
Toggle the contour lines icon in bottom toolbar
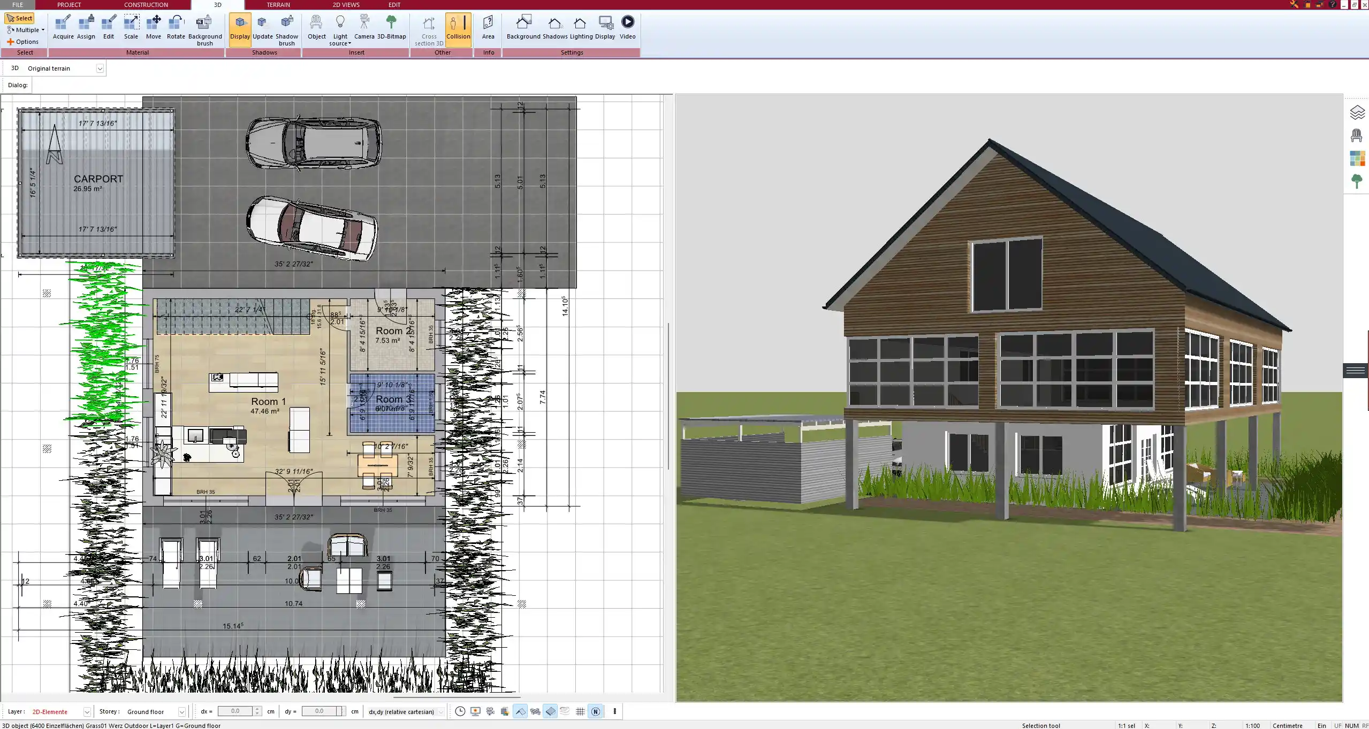pyautogui.click(x=565, y=711)
